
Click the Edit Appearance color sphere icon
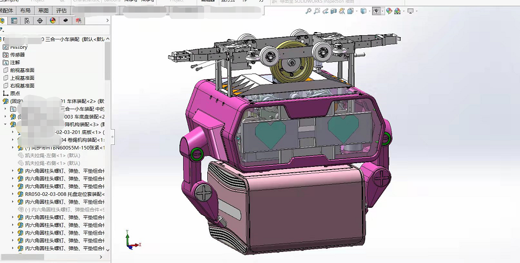point(389,11)
